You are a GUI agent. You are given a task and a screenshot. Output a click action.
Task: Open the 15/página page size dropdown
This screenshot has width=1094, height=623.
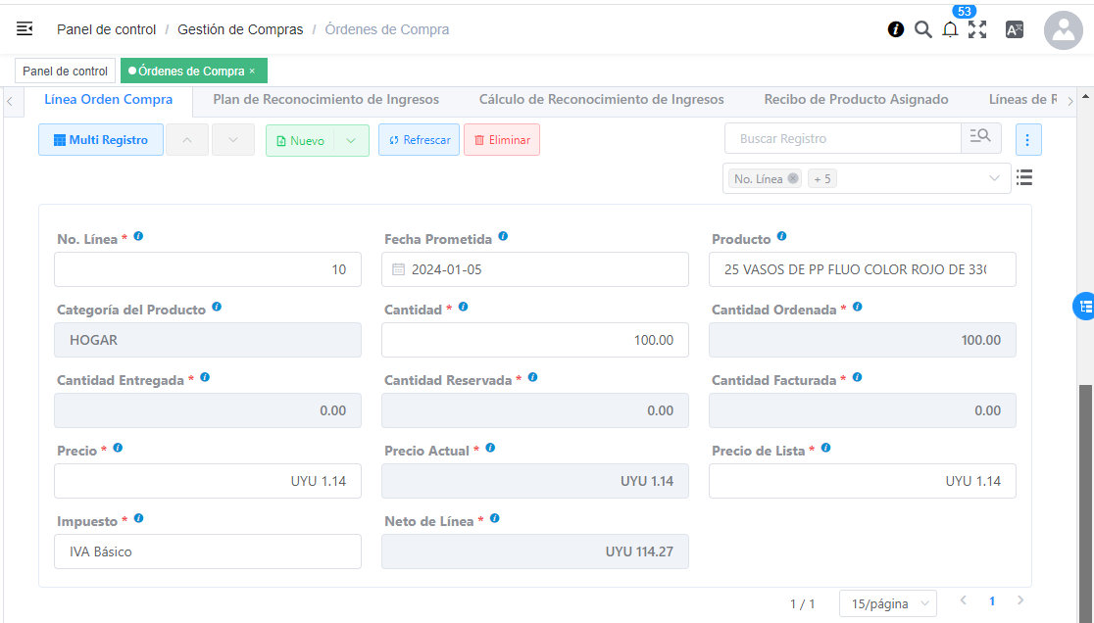(887, 603)
